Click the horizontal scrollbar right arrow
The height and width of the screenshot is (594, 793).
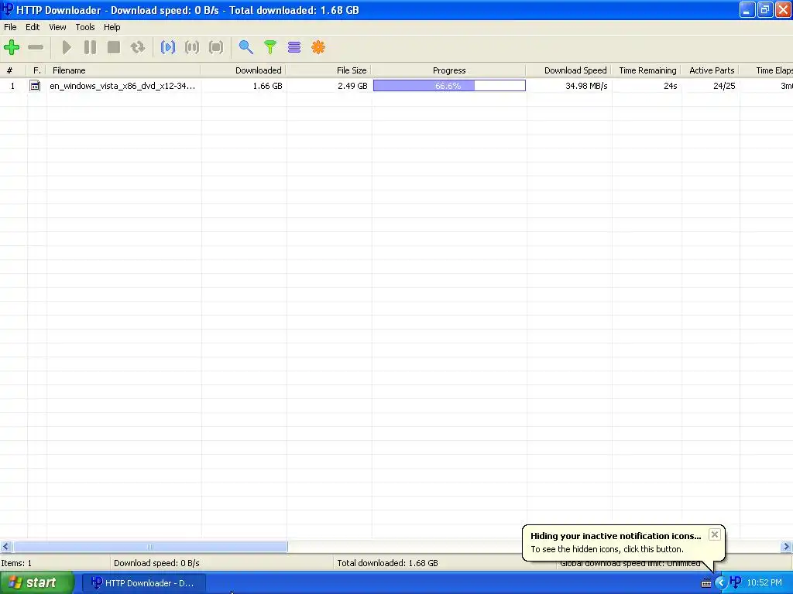coord(787,547)
